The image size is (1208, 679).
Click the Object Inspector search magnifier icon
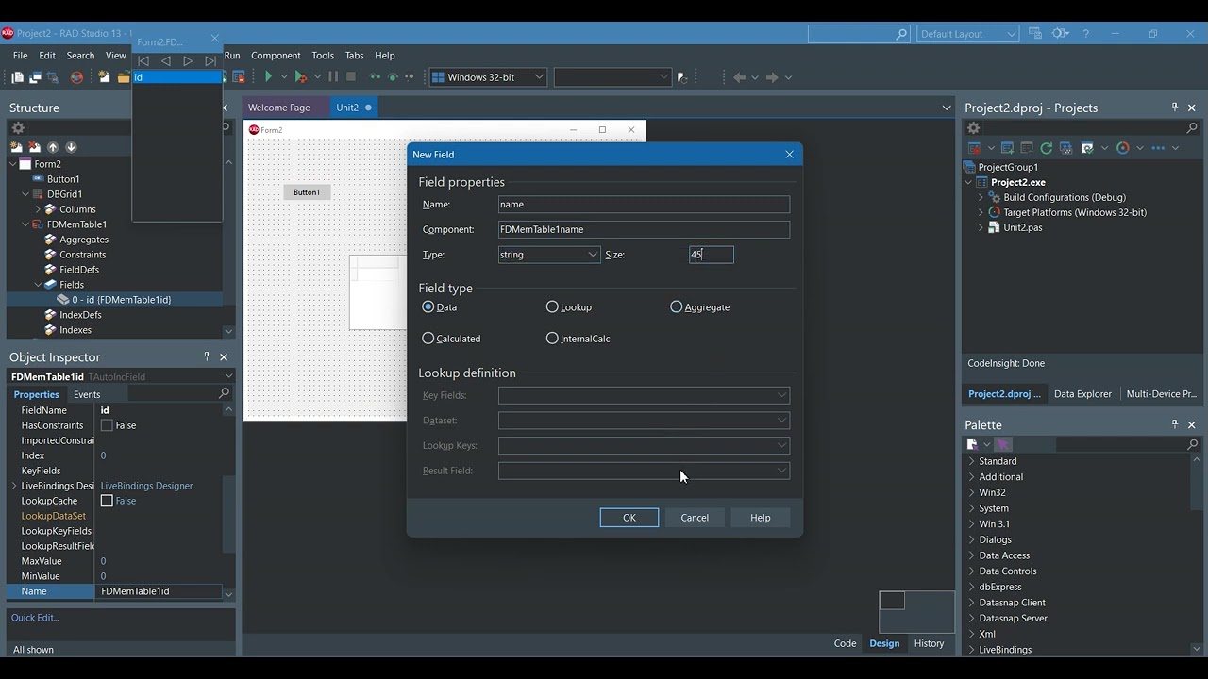point(224,393)
